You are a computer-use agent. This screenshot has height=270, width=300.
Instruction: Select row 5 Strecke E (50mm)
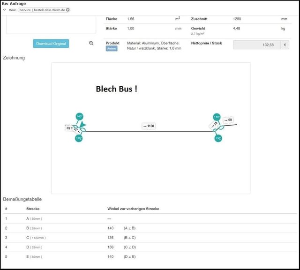click(x=34, y=256)
